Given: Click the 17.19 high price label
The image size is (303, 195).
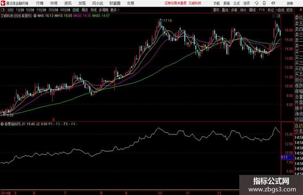Looking at the screenshot, I should pos(168,21).
